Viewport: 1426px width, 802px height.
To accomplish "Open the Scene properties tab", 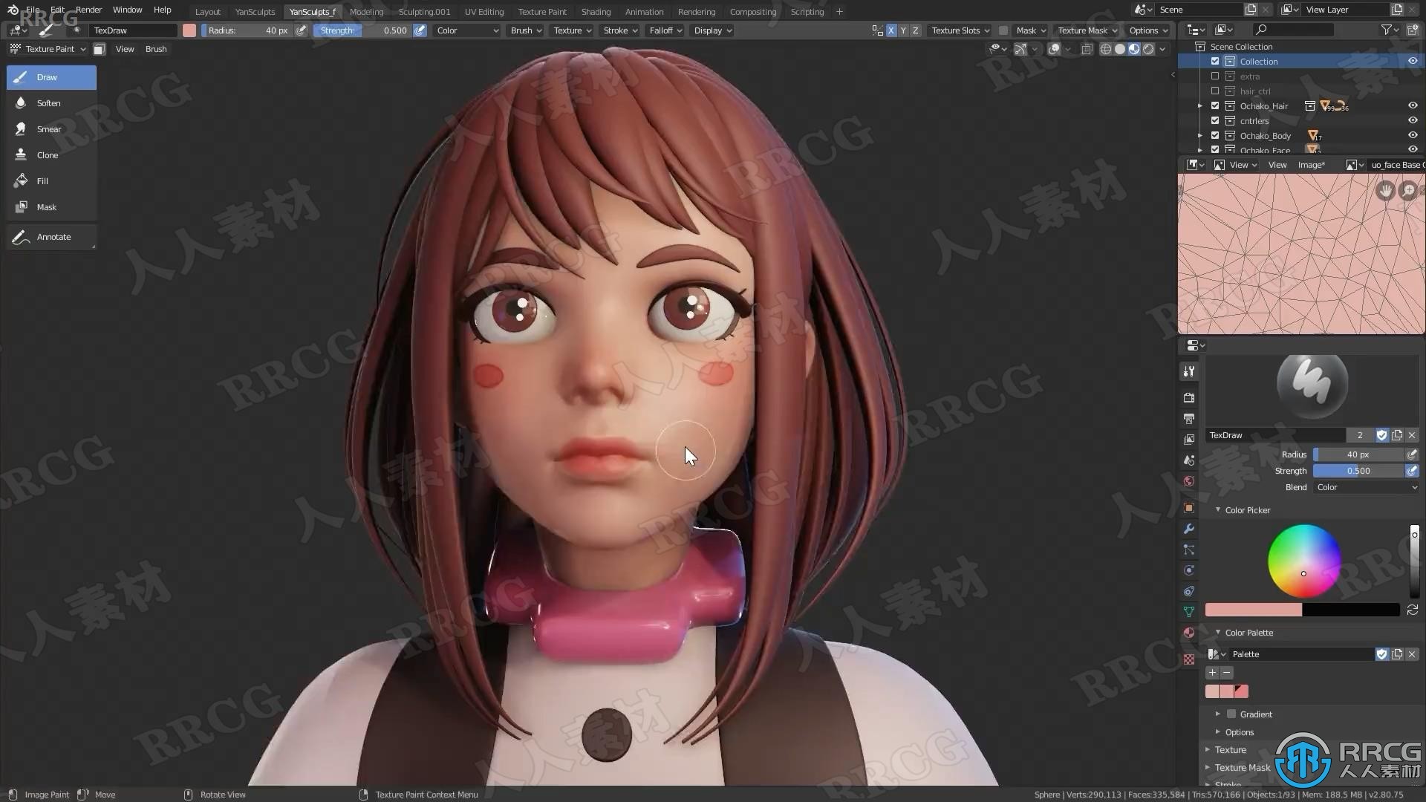I will (1189, 460).
